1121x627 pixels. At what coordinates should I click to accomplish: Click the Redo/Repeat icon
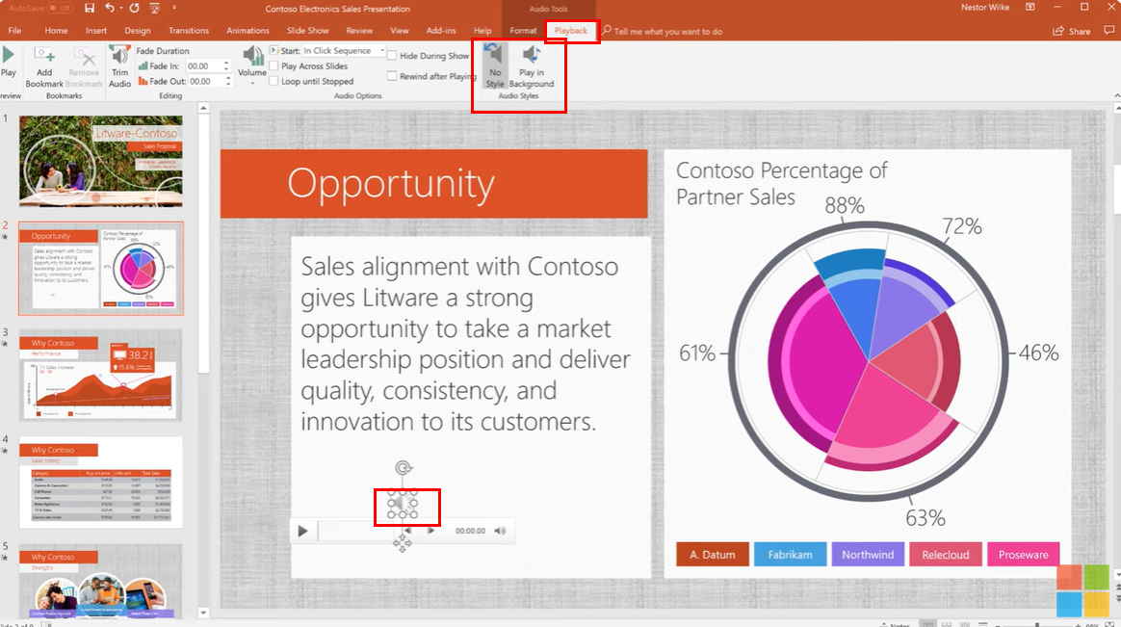pos(134,8)
